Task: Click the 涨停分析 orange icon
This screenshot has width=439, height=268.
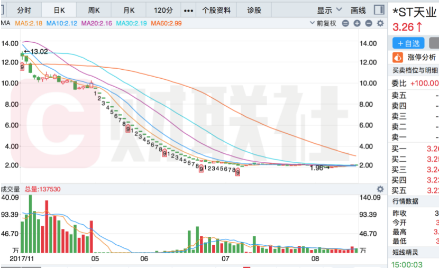Action: pos(398,57)
